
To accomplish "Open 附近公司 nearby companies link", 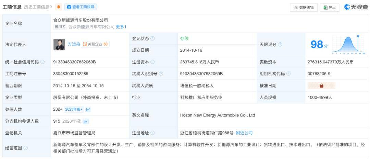I will pos(244,133).
